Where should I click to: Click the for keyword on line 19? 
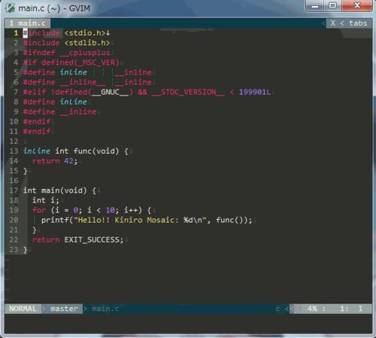[39, 210]
